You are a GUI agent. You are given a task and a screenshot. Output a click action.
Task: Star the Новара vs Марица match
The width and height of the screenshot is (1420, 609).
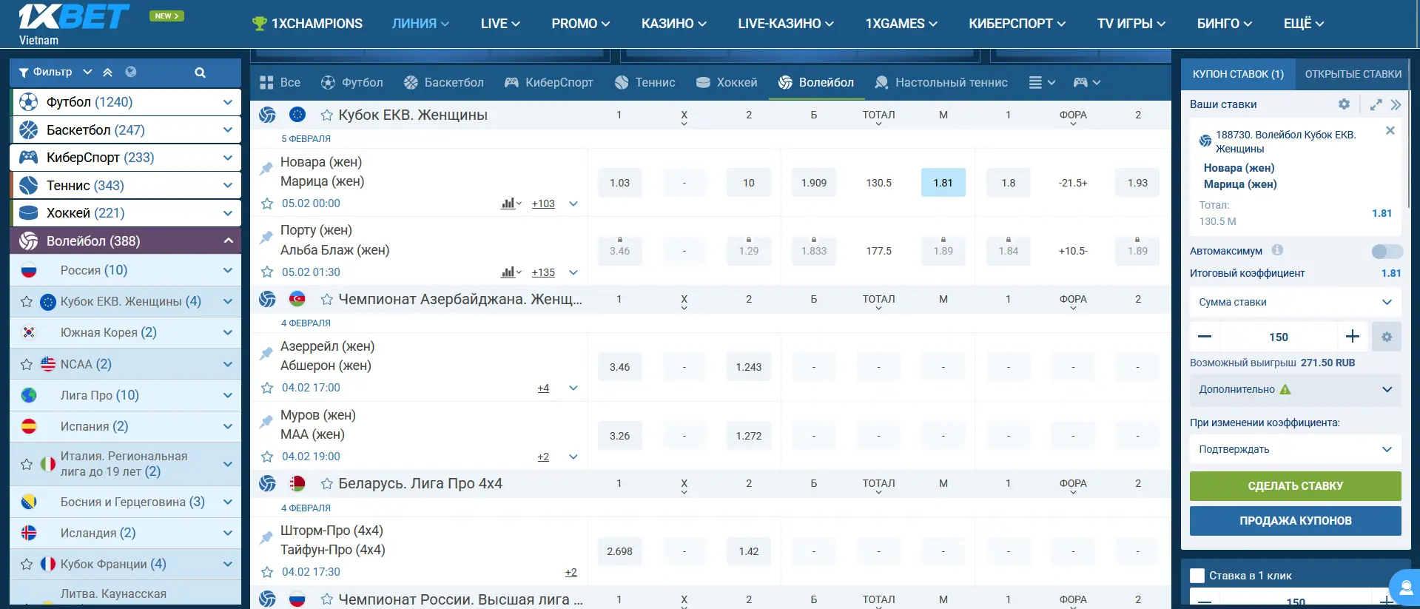267,203
